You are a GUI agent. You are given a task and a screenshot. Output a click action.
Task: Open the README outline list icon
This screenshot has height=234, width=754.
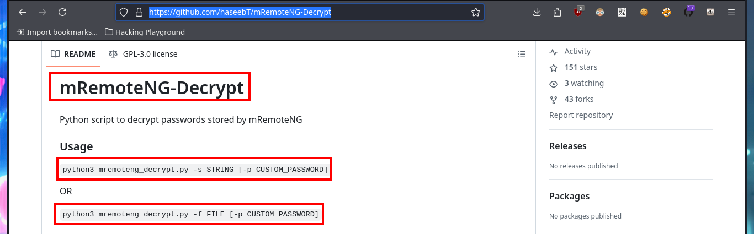521,54
